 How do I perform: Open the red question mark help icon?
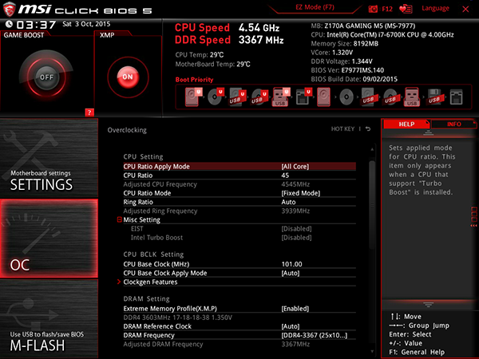pos(89,112)
